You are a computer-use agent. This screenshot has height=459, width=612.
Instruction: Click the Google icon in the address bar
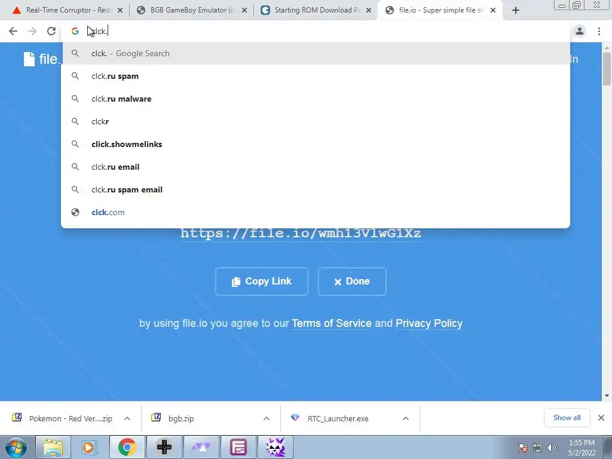click(x=75, y=31)
